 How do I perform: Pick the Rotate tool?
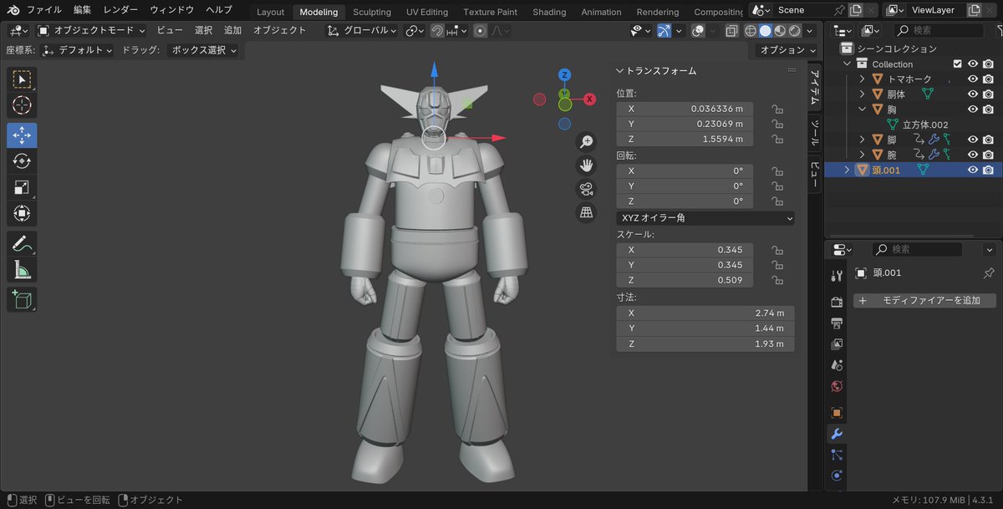coord(22,161)
